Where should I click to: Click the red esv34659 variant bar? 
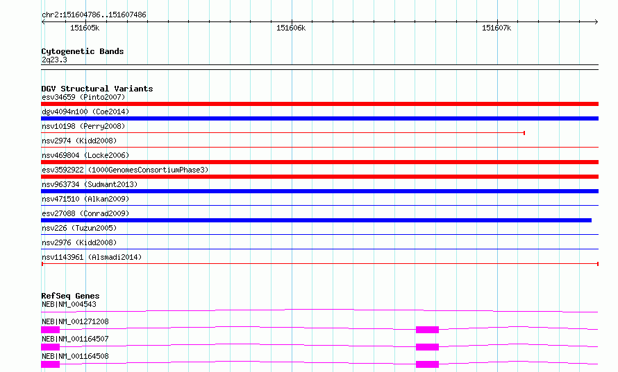click(319, 104)
